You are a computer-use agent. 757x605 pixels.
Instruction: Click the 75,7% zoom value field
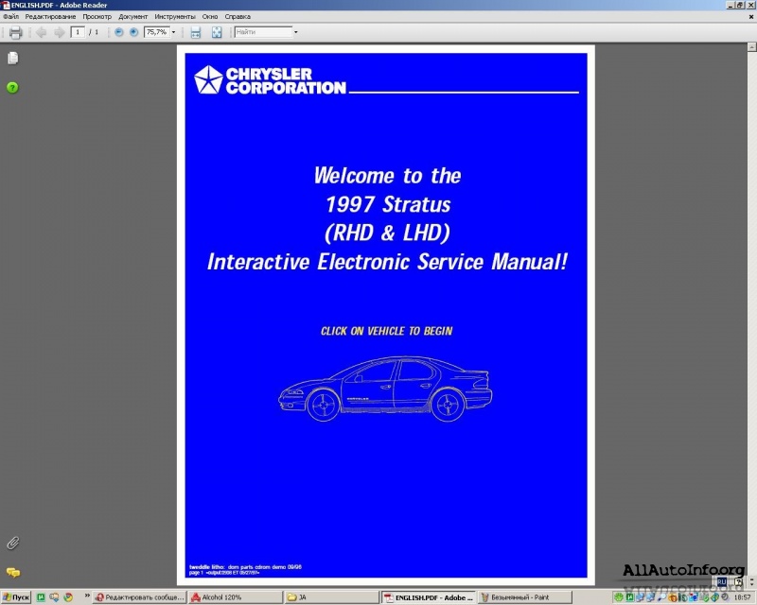157,32
